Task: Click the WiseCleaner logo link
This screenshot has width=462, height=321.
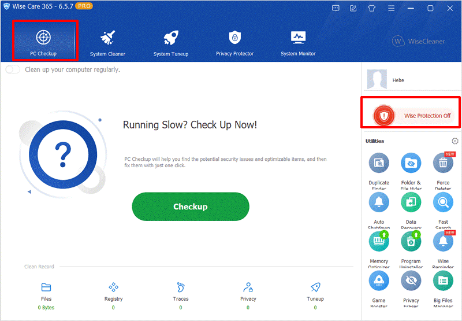Action: tap(418, 41)
